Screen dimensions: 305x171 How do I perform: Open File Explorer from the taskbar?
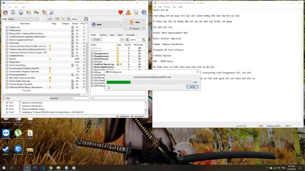click(58, 168)
